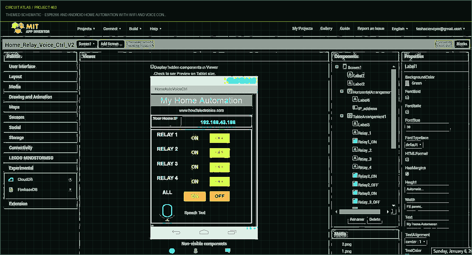Screen dimensions: 472x255
Task: Click the Android back icon in preview
Action: (x=176, y=232)
